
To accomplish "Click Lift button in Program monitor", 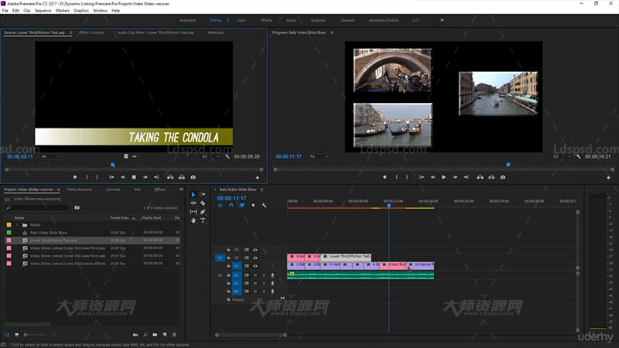I will coord(480,178).
